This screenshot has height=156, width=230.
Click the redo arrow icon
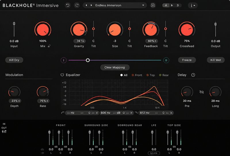tap(77, 5)
